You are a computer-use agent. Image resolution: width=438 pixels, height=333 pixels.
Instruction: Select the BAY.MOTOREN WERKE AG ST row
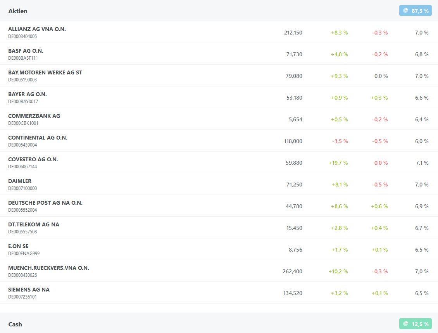click(x=45, y=72)
